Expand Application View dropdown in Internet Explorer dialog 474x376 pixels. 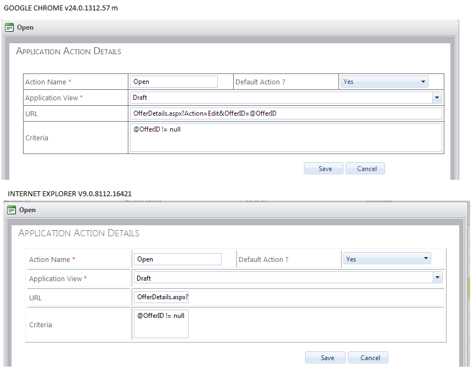click(437, 278)
